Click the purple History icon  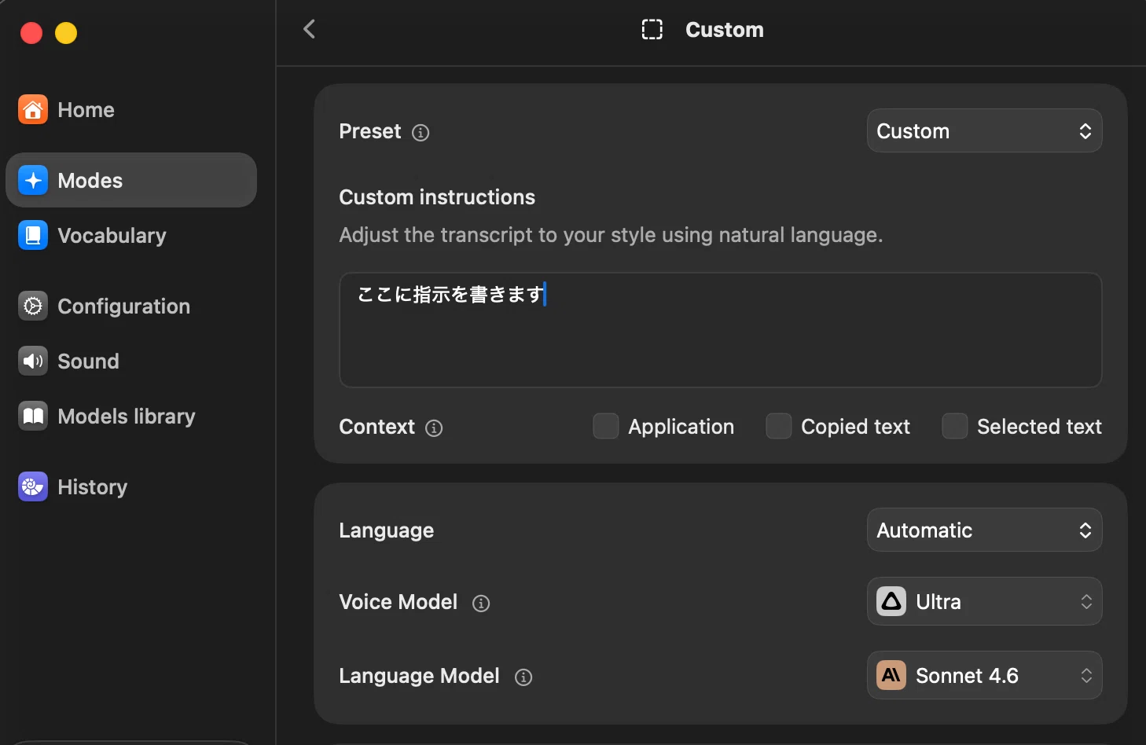point(33,487)
